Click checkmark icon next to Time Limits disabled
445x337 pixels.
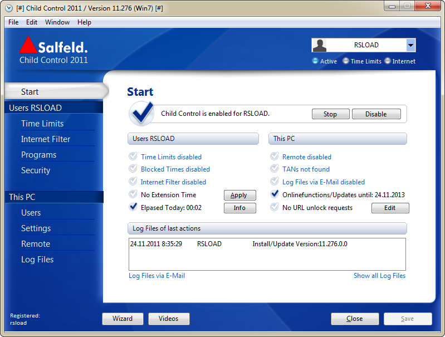tap(133, 156)
